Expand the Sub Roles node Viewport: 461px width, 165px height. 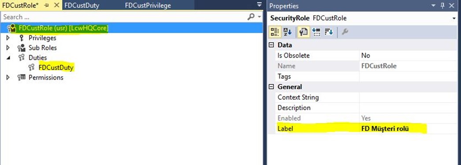click(8, 48)
